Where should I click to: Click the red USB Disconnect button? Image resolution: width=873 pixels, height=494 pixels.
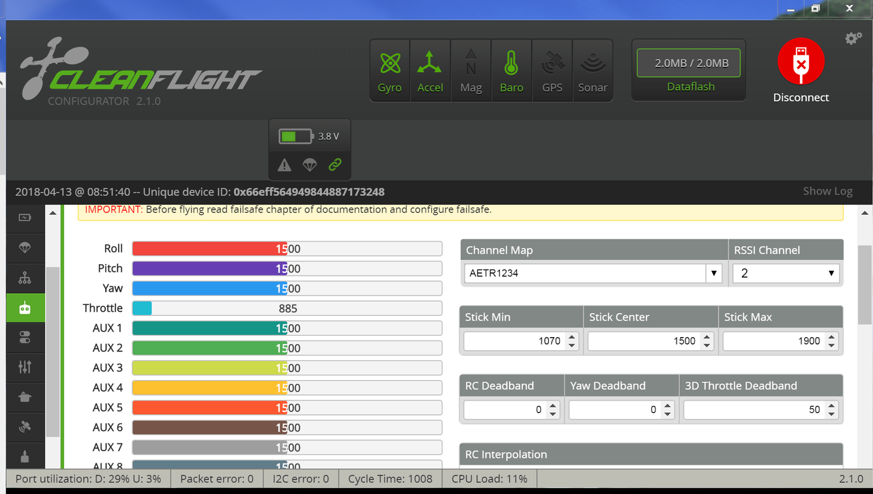point(801,62)
